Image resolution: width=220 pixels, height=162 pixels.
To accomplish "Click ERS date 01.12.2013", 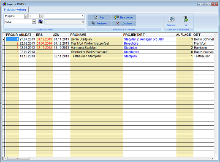I will point(44,39).
